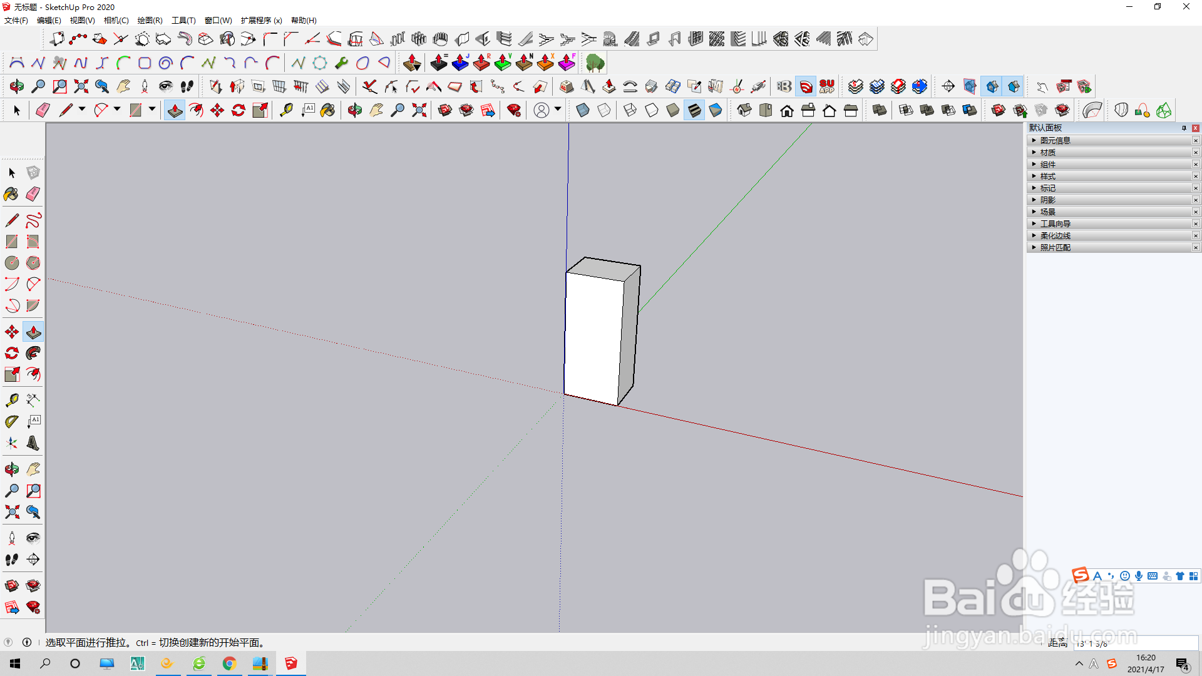Open dropdown arrow beside user account icon
Screen dimensions: 1202x676
(x=558, y=110)
